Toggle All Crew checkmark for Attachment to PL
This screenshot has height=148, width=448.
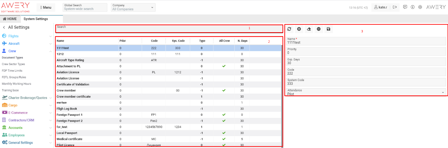click(x=224, y=66)
